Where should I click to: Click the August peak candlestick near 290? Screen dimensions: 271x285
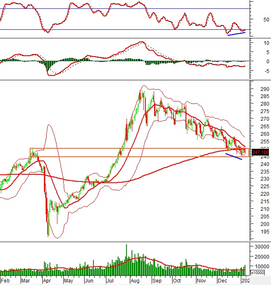(142, 93)
